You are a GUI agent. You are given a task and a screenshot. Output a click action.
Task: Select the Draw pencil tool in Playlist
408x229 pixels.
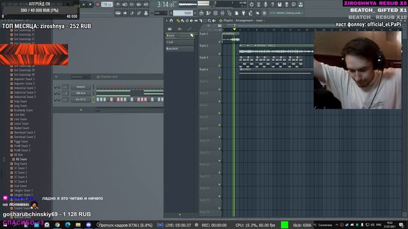178,21
